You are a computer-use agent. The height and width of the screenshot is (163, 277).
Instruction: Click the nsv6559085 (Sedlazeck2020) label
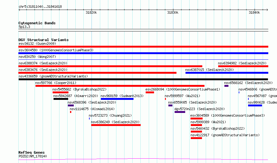pyautogui.click(x=192, y=102)
